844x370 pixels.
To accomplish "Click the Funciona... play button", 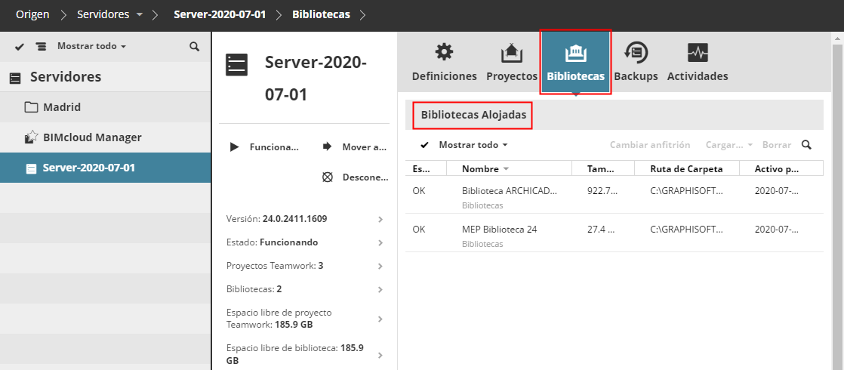I will [264, 147].
